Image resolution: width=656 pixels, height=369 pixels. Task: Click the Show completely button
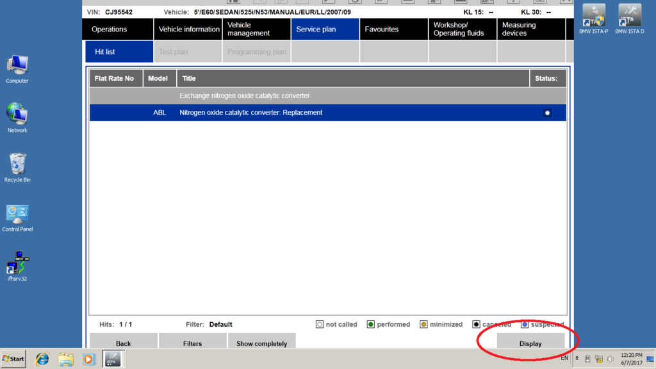261,341
